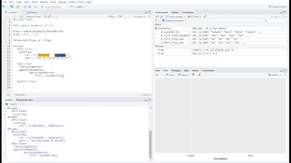
Task: Open the Export plot dropdown
Action: [x=184, y=75]
